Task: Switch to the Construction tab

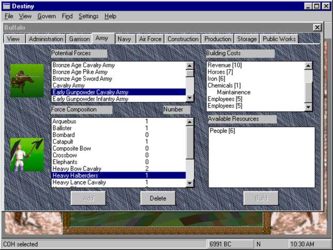Action: coord(183,39)
